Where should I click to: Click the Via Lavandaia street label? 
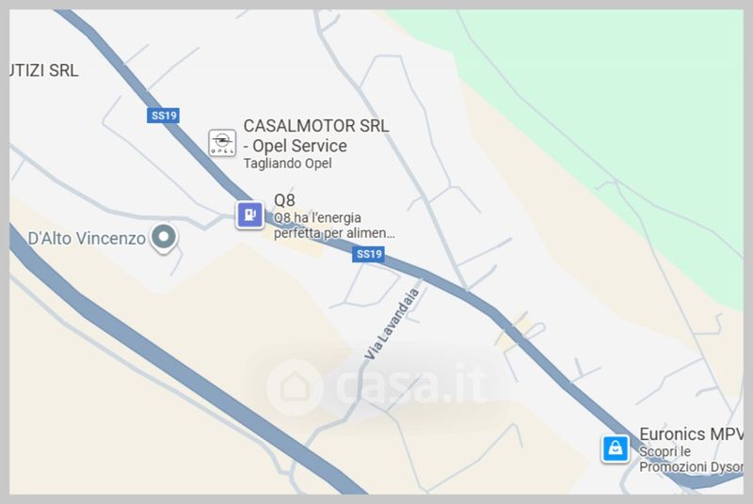pyautogui.click(x=393, y=323)
